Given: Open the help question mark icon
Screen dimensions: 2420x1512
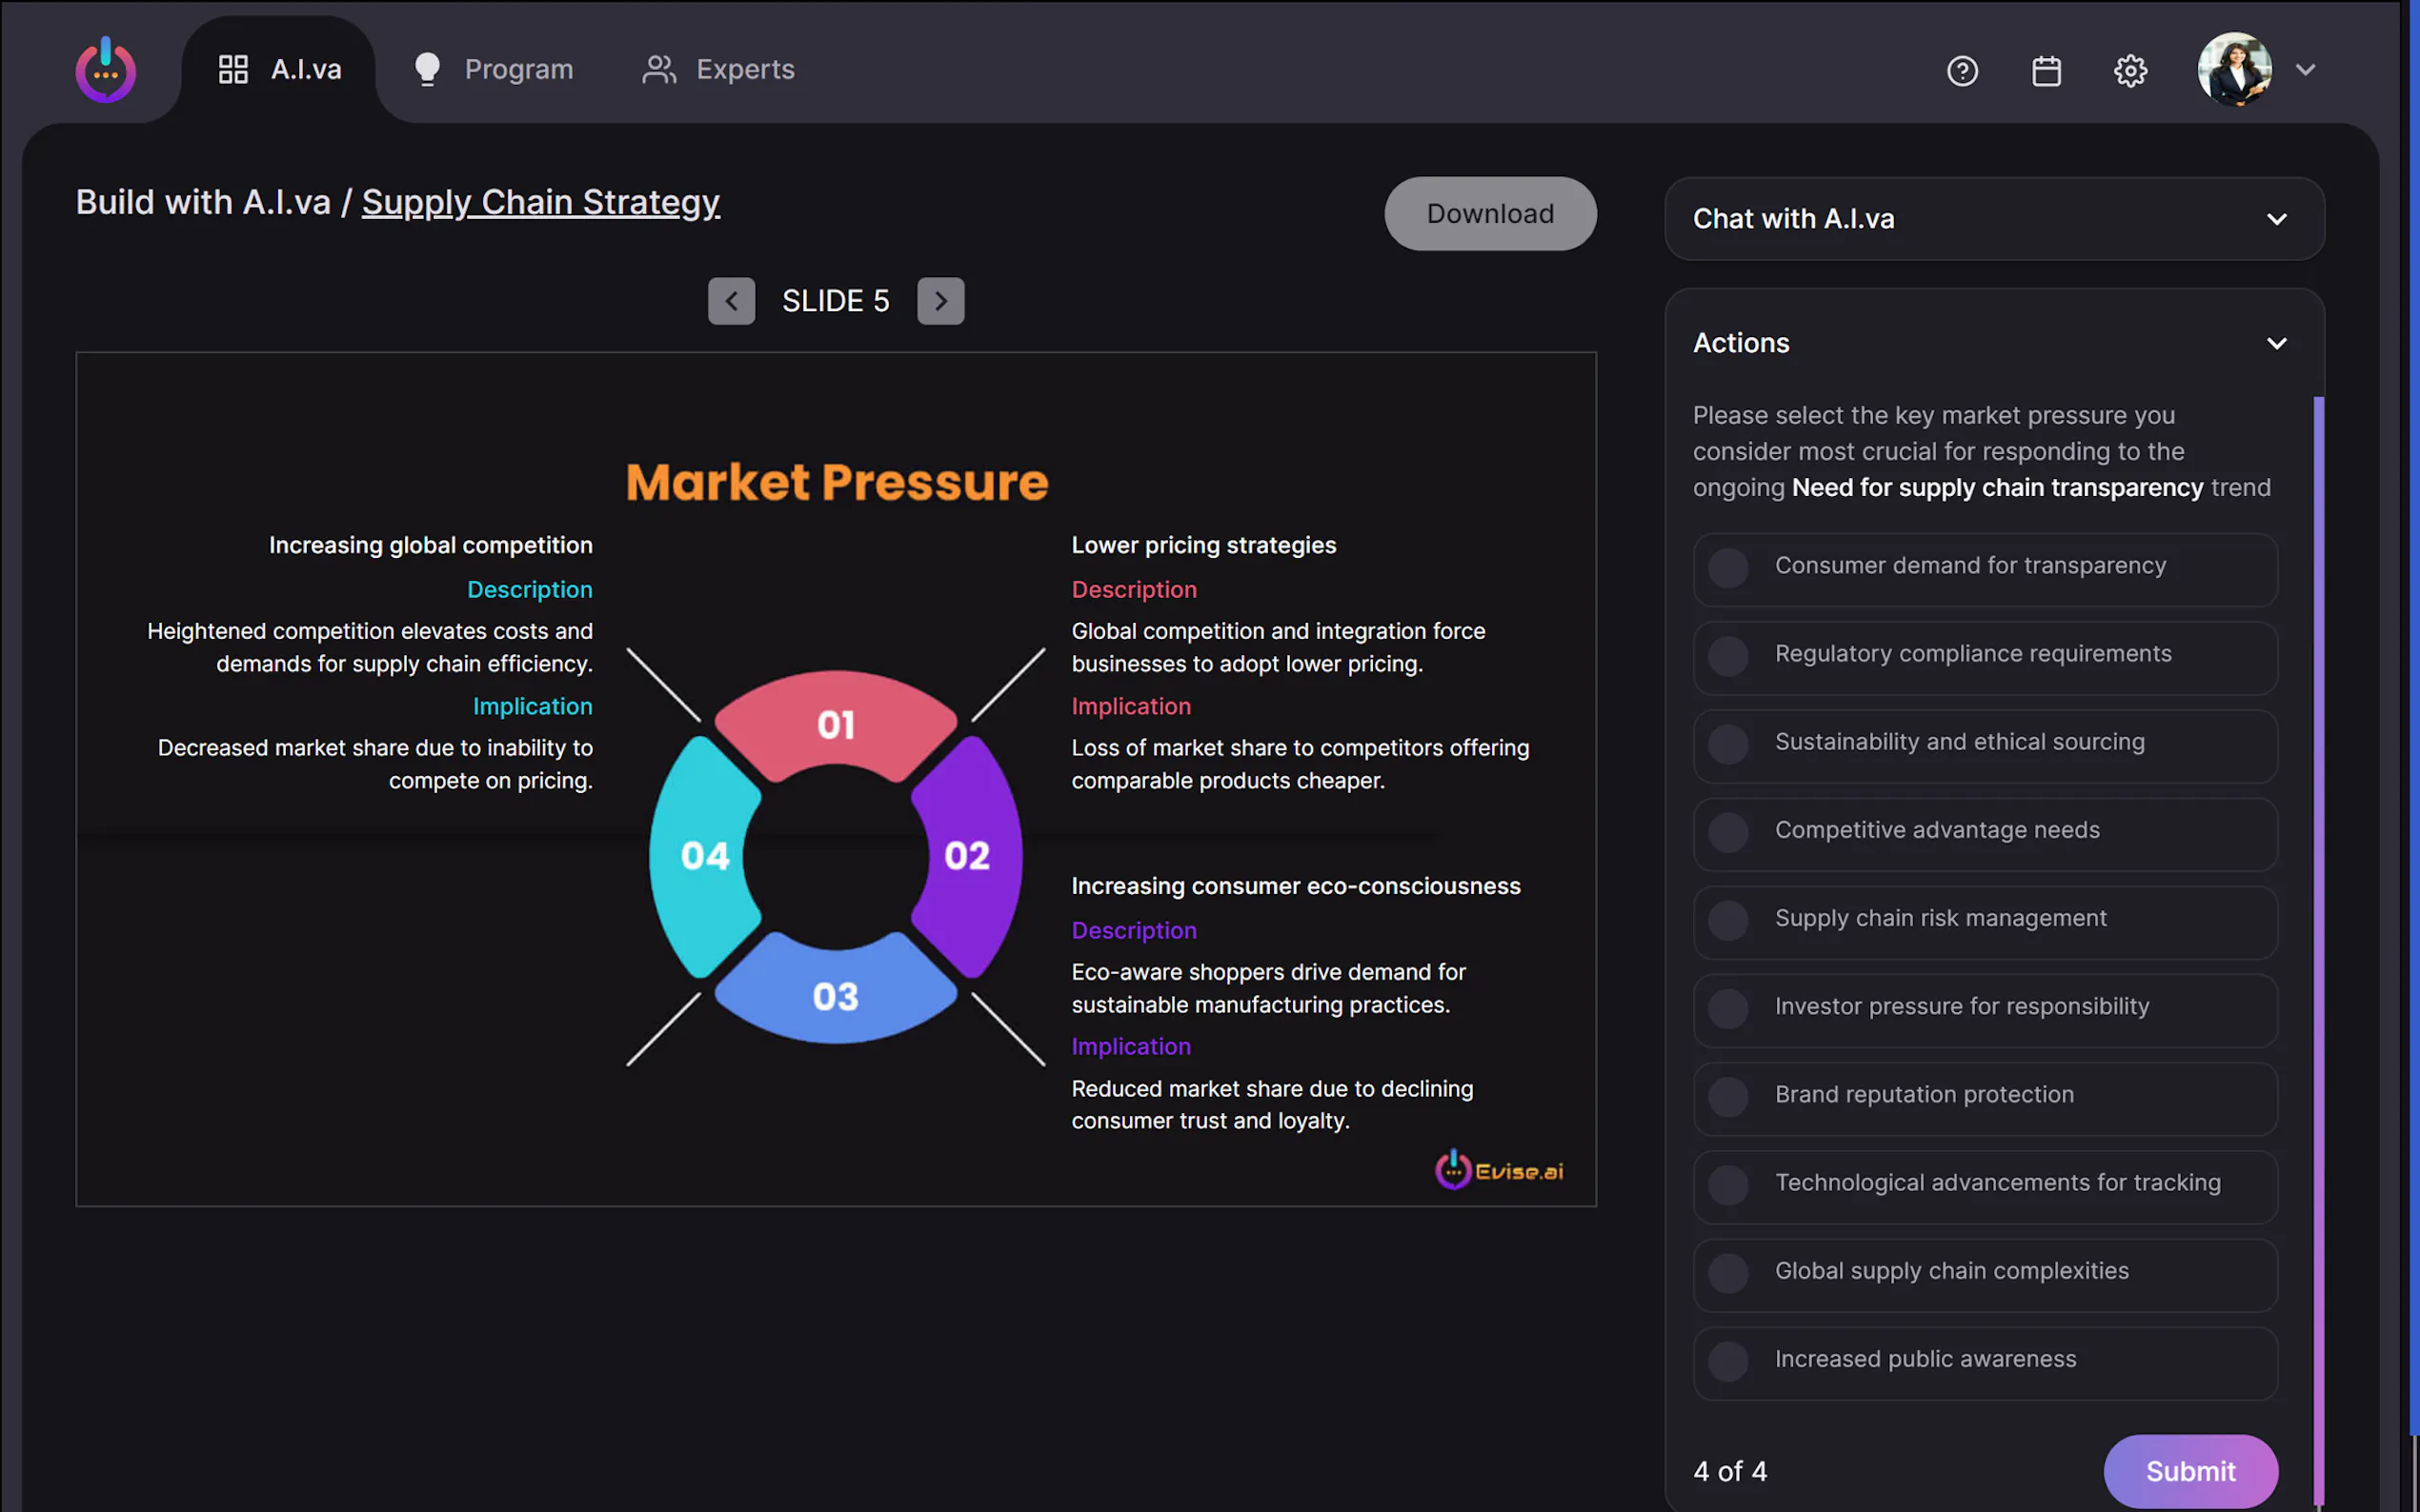Looking at the screenshot, I should tap(1962, 71).
